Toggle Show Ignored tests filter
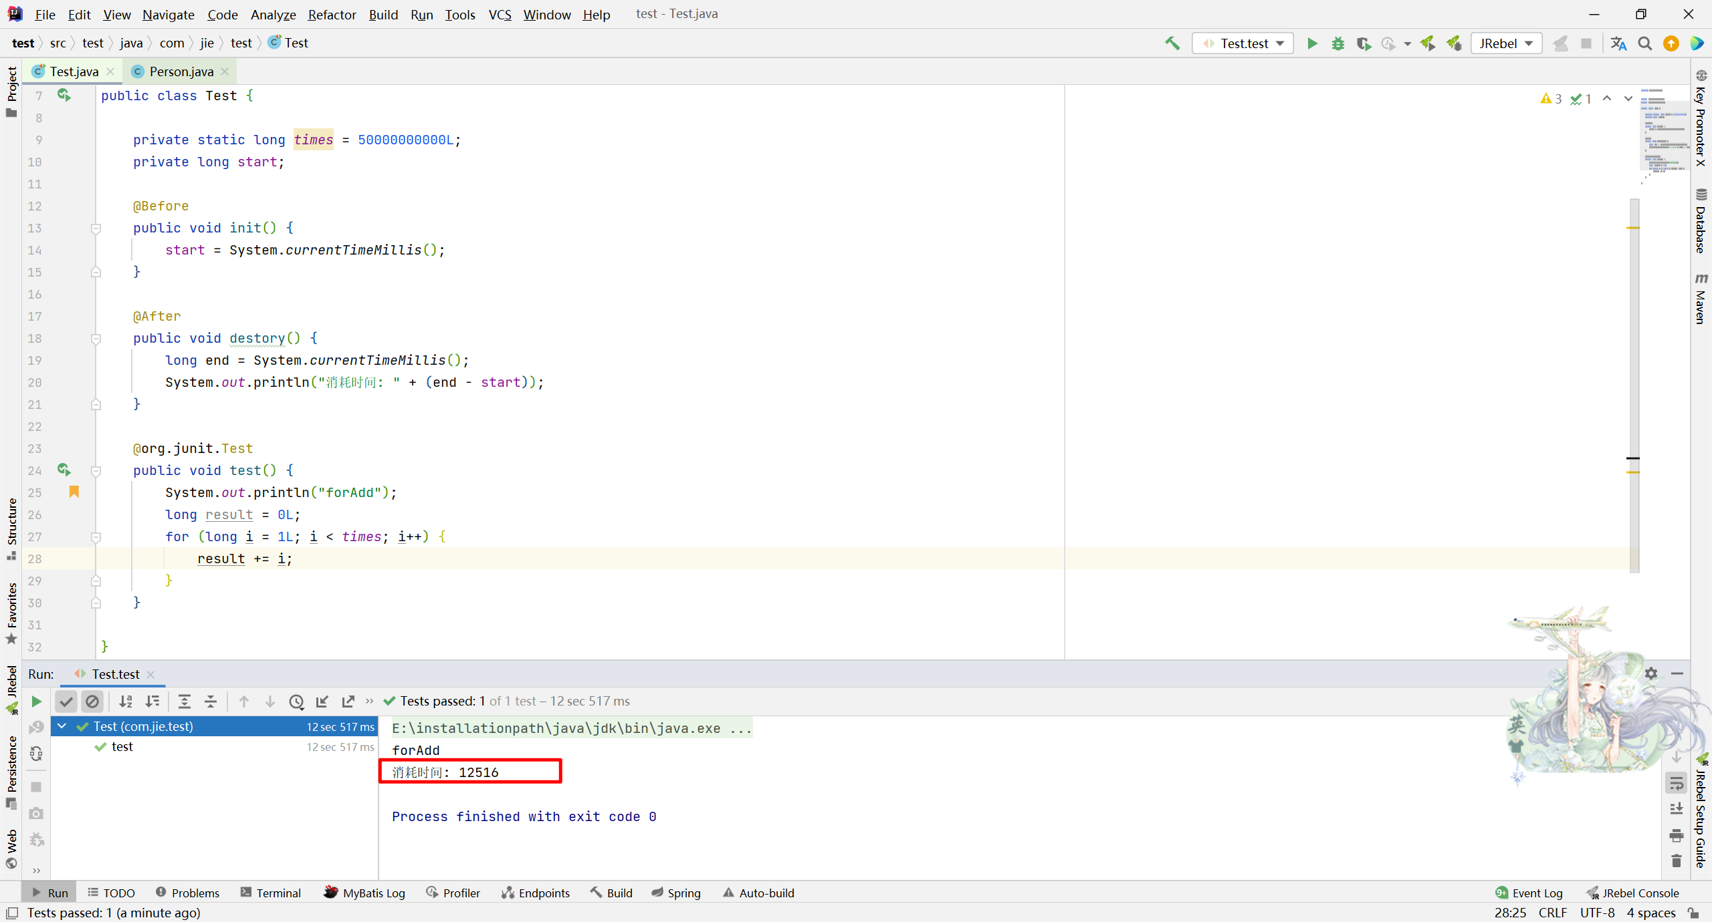 coord(92,702)
